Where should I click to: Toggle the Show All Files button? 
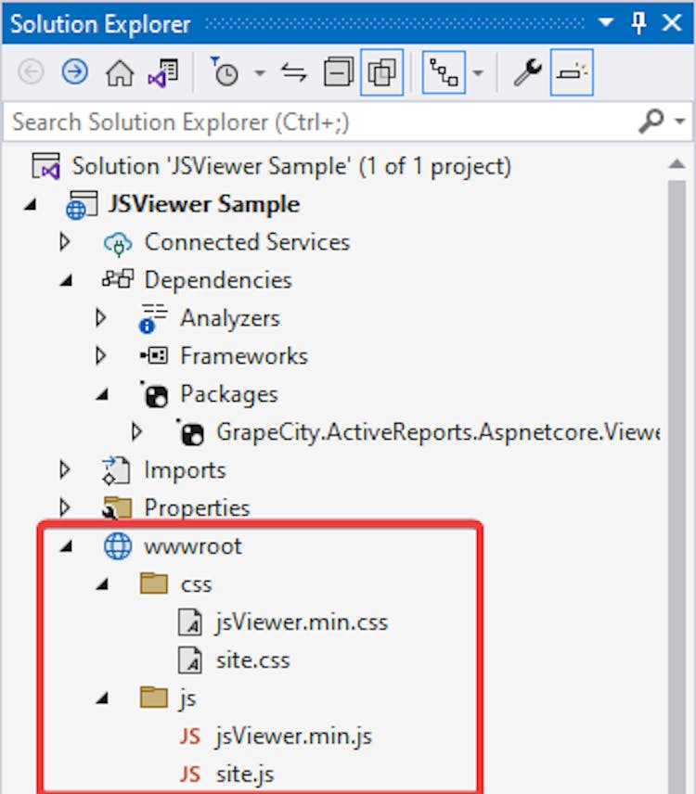(x=382, y=72)
